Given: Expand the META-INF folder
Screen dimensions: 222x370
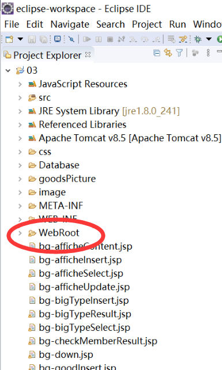Looking at the screenshot, I should [20, 206].
